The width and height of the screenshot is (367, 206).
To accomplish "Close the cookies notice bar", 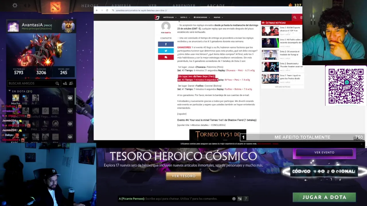I will pos(362,144).
